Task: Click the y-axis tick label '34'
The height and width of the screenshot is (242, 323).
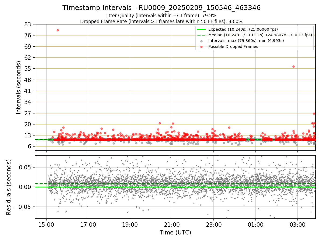Action: click(28, 102)
